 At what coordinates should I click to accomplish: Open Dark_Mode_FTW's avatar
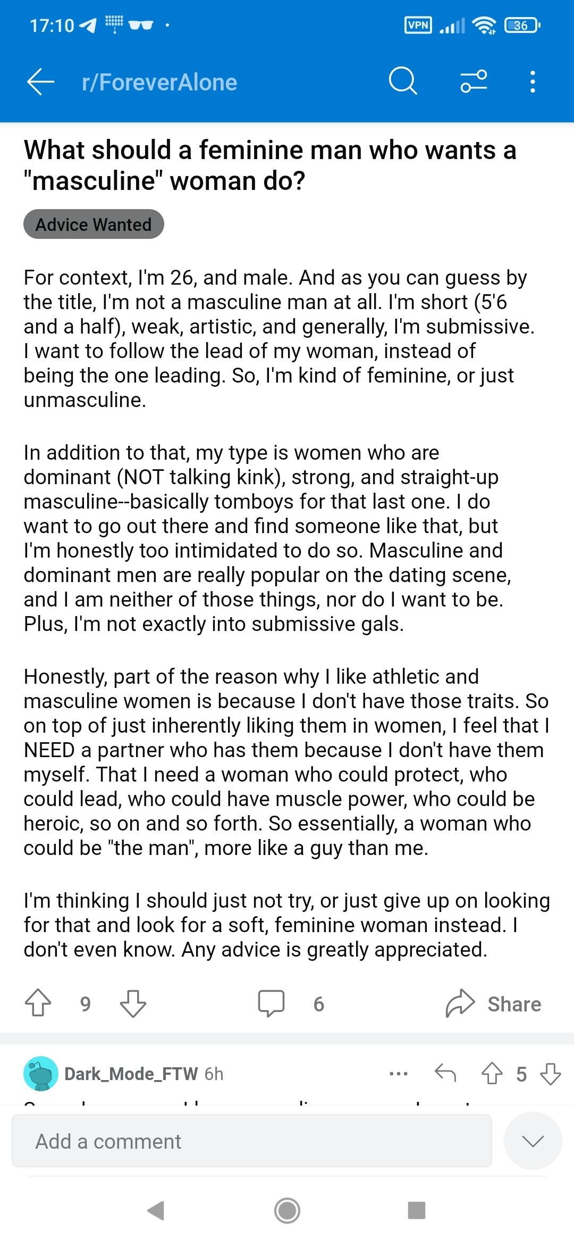[x=41, y=1073]
